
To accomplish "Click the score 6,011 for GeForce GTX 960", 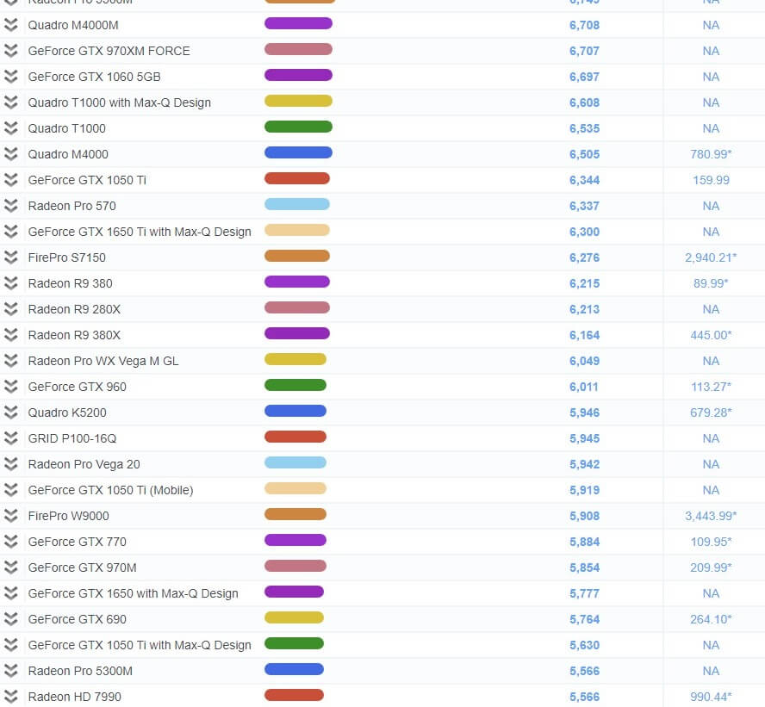I will click(x=583, y=388).
